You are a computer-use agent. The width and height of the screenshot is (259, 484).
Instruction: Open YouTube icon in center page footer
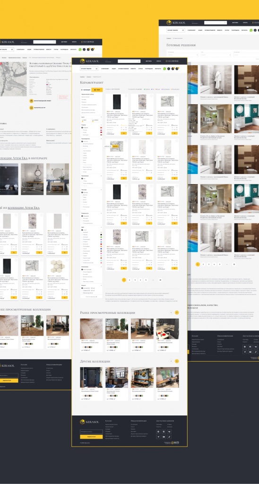tap(164, 437)
